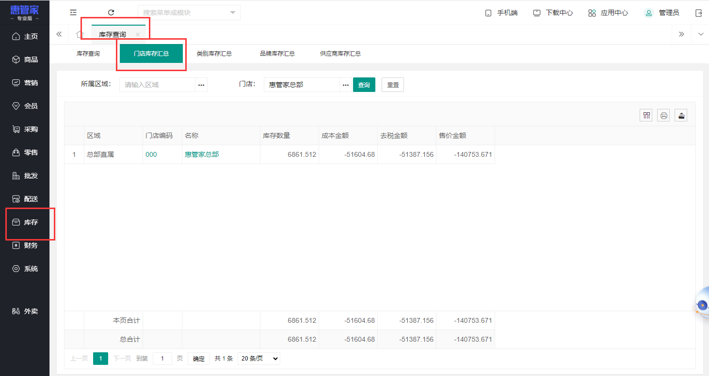The image size is (709, 376).
Task: Open 下载中心 download center
Action: (x=553, y=13)
